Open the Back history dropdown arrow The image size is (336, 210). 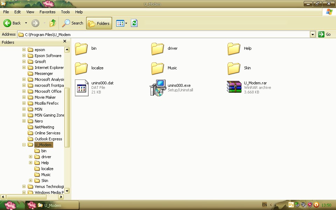26,23
